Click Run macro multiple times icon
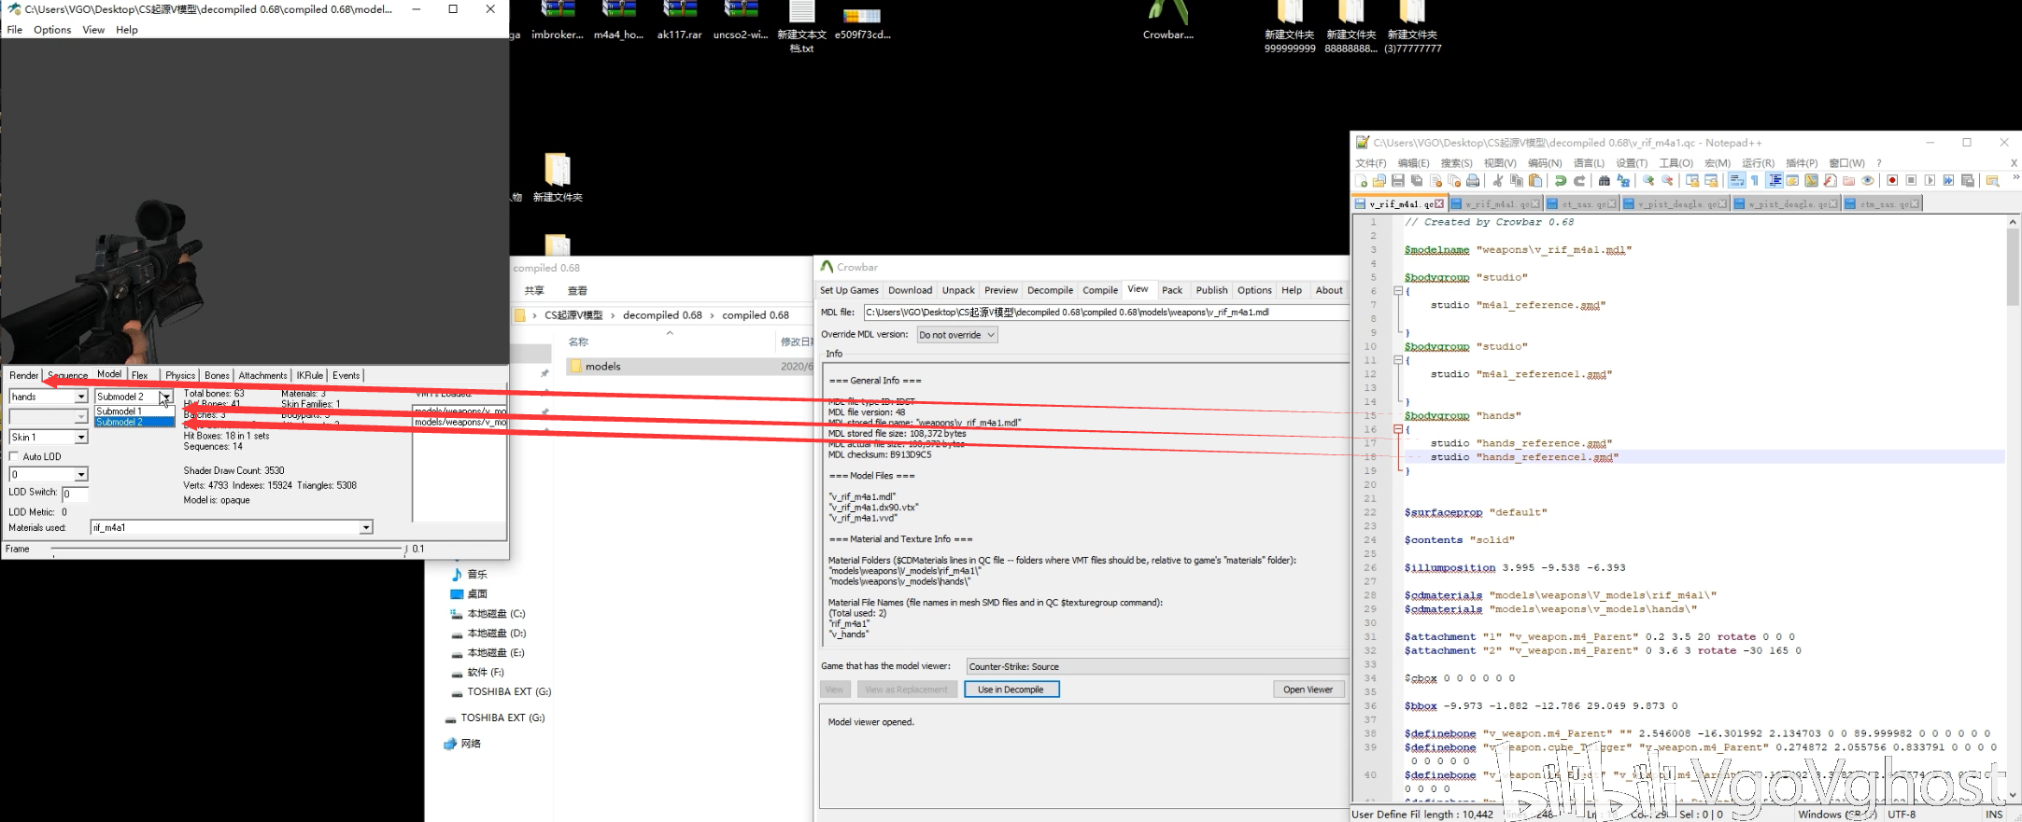 [1948, 181]
